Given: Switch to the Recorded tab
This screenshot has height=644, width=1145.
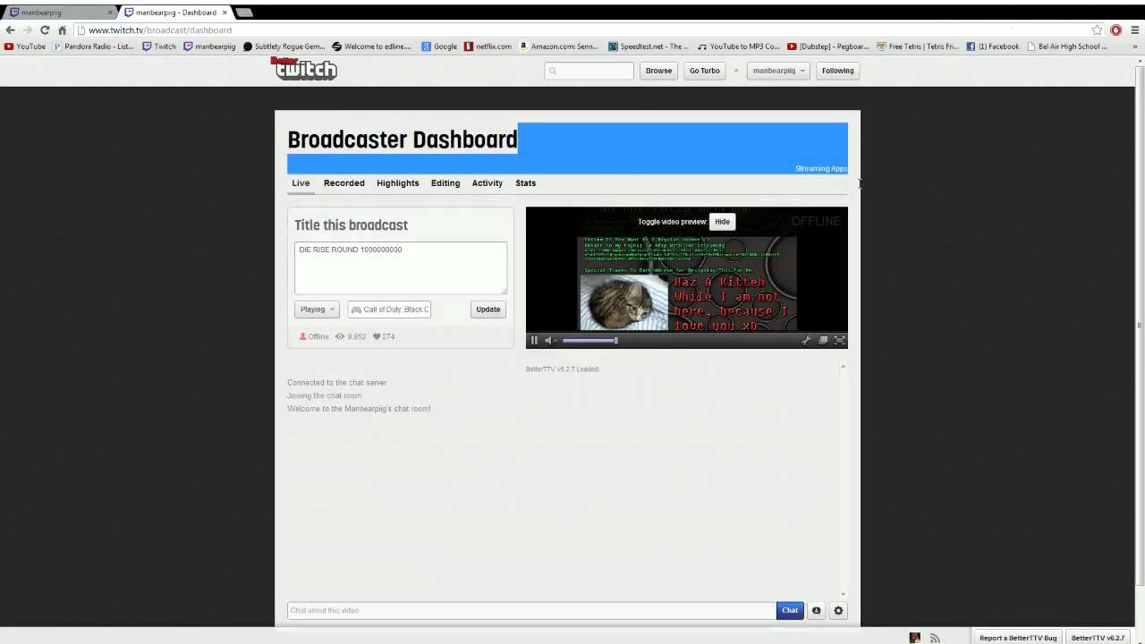Looking at the screenshot, I should point(343,183).
